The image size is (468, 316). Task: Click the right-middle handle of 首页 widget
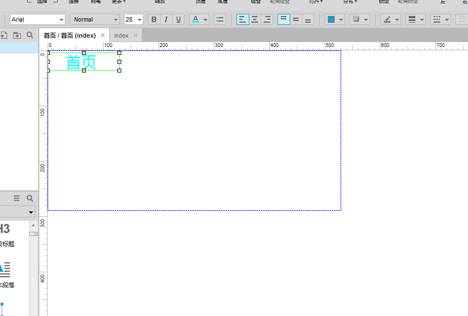[x=120, y=62]
